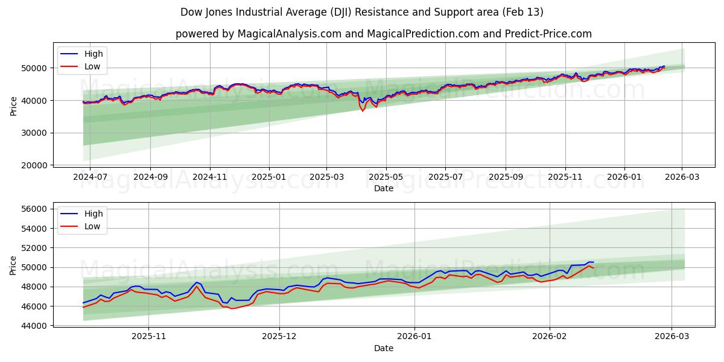Select the red Low legend line sample
Screen dimensions: 724x362
[70, 65]
